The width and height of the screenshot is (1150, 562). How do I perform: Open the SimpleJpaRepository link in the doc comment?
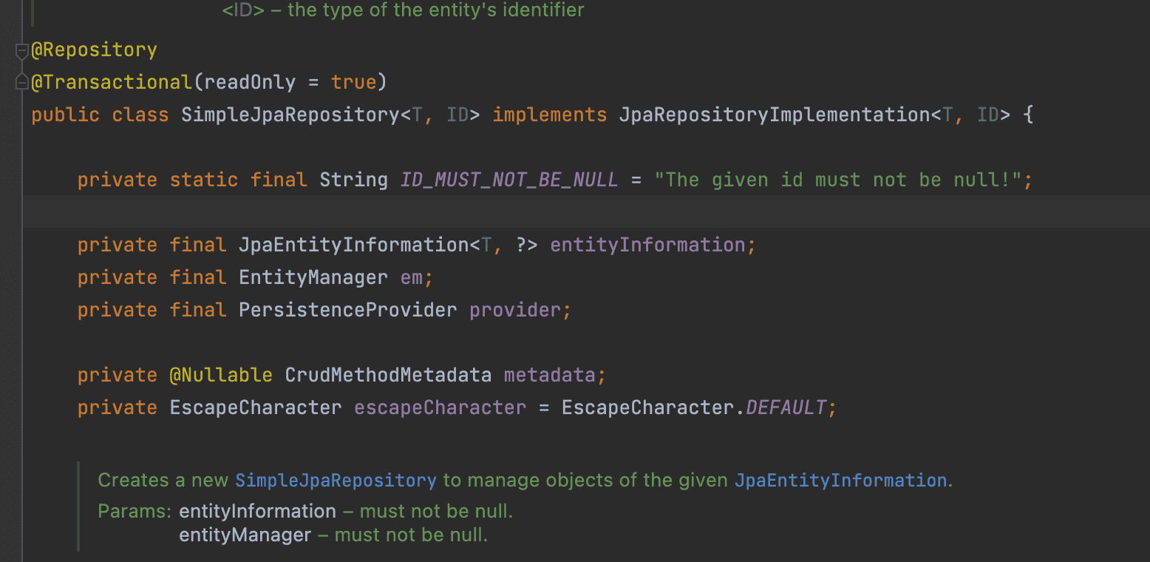[x=336, y=481]
